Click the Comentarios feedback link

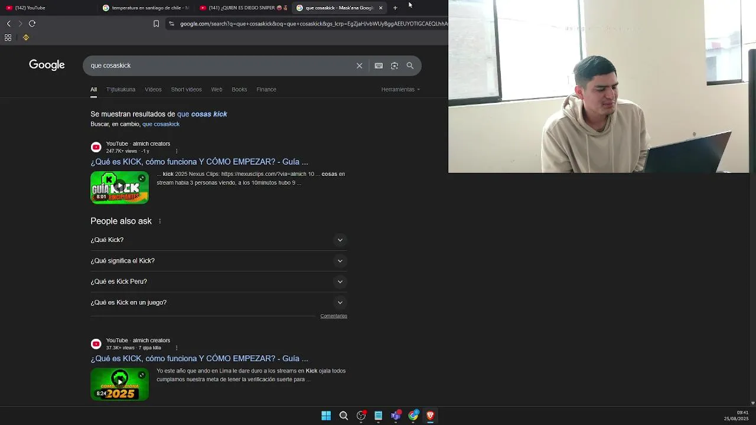pos(334,316)
